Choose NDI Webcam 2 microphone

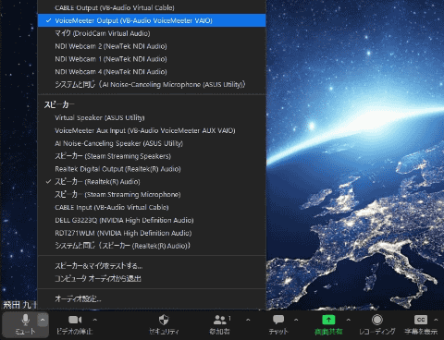pyautogui.click(x=152, y=46)
